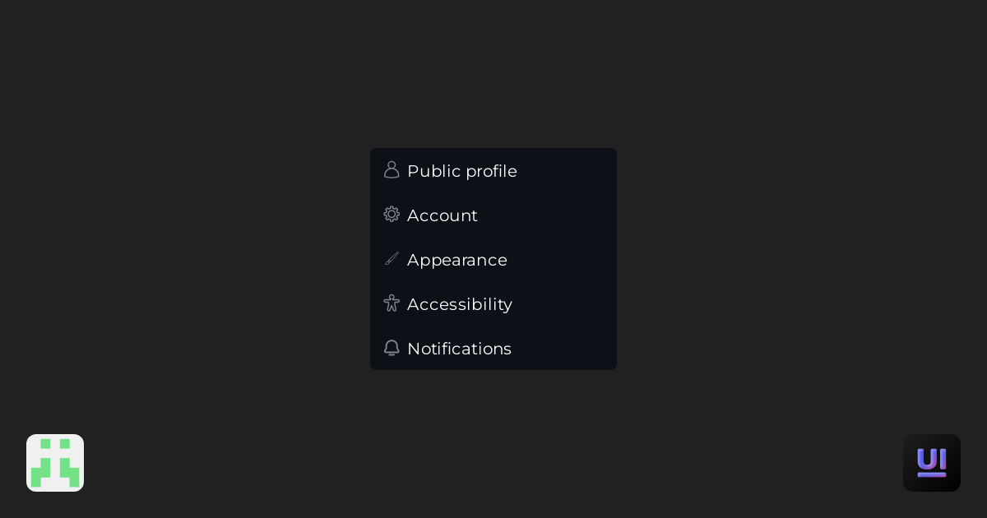Click the purple UI logo in bottom-right corner

(x=931, y=462)
